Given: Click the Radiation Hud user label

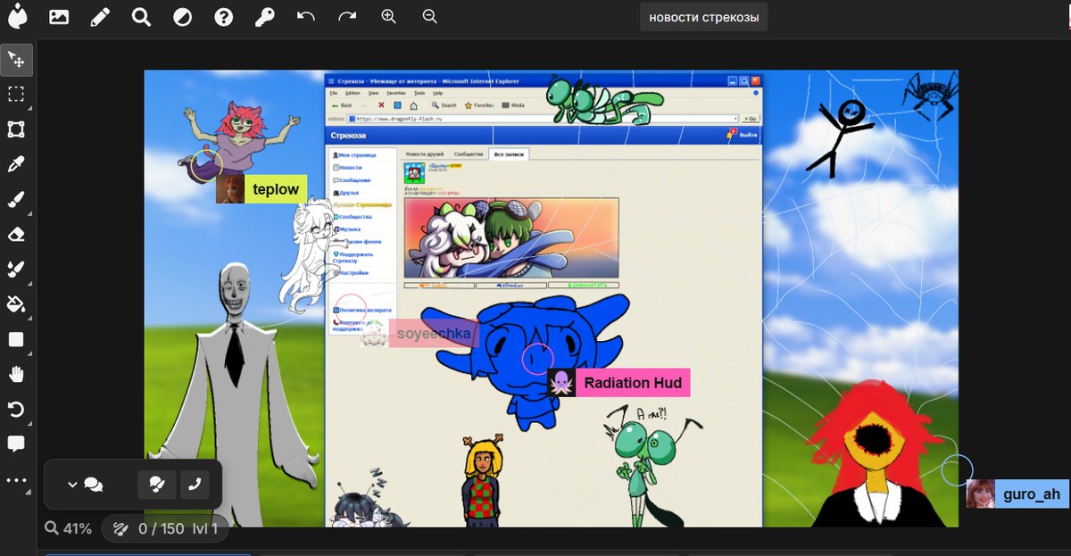Looking at the screenshot, I should click(633, 383).
